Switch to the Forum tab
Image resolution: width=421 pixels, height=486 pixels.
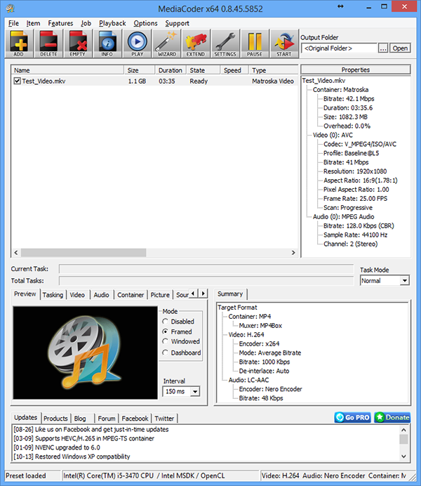(x=107, y=419)
